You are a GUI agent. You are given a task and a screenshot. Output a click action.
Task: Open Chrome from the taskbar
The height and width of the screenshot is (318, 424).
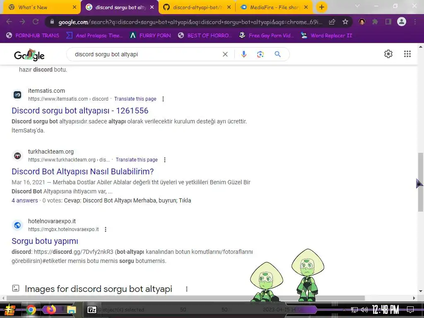(x=31, y=310)
